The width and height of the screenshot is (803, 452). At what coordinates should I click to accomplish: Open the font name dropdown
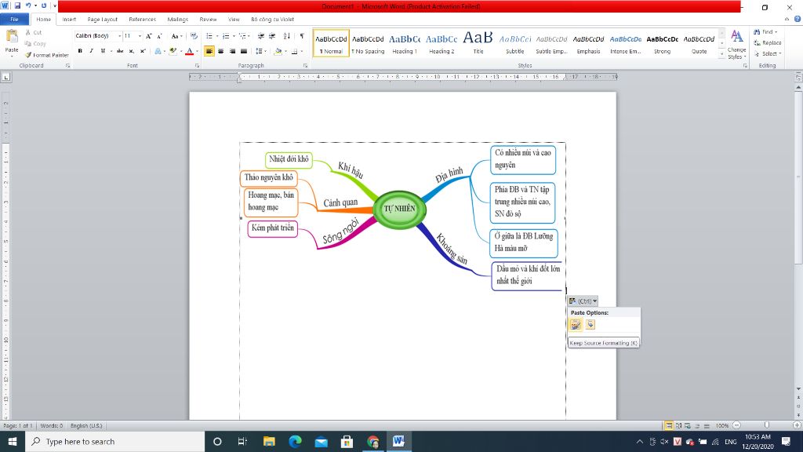coord(119,36)
